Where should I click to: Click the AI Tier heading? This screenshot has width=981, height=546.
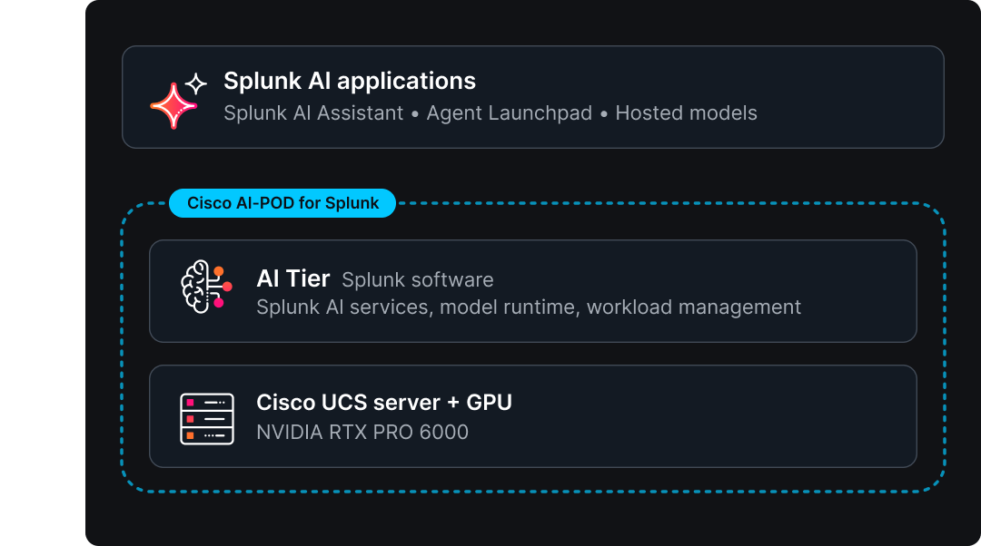(292, 278)
